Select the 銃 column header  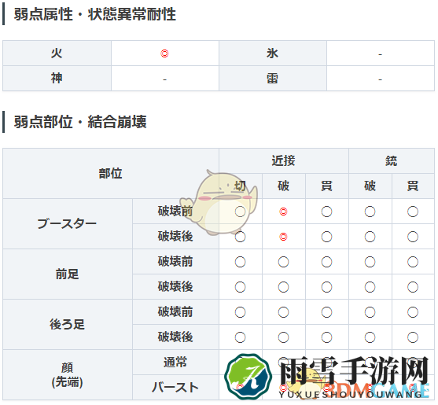click(392, 161)
